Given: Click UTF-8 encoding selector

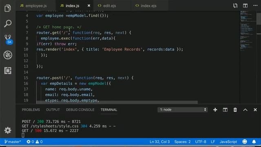Looking at the screenshot, I should pos(201,142).
